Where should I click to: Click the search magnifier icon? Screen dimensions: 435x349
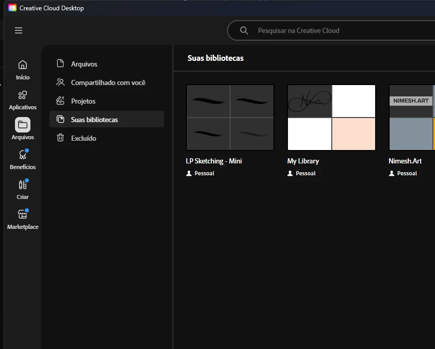tap(244, 30)
